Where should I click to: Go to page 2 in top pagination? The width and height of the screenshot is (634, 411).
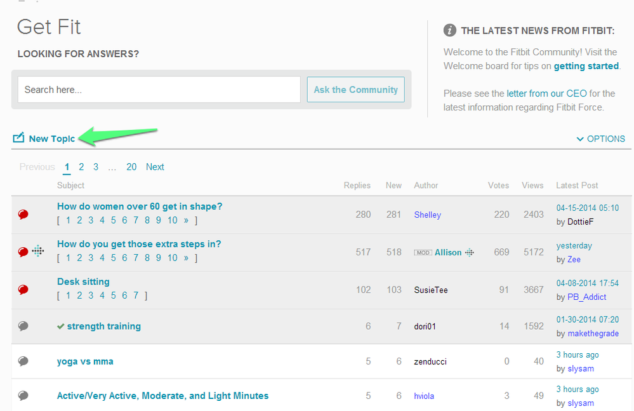pyautogui.click(x=81, y=166)
